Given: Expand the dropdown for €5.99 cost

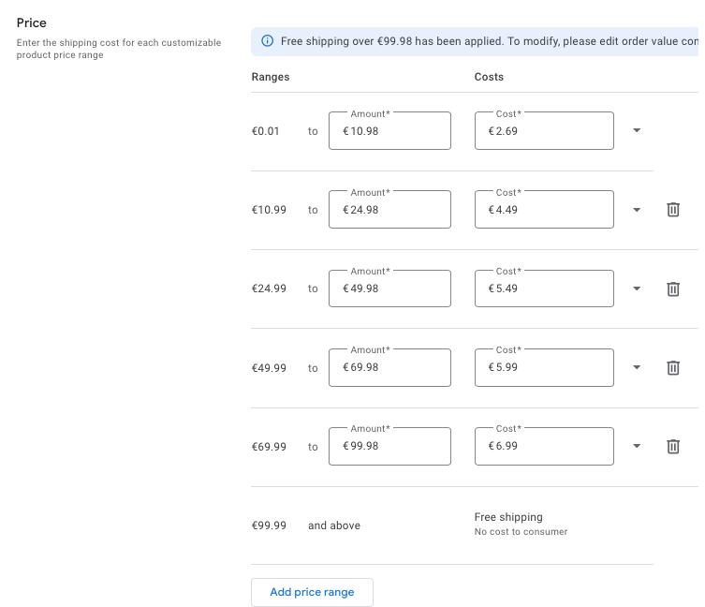Looking at the screenshot, I should (x=637, y=367).
